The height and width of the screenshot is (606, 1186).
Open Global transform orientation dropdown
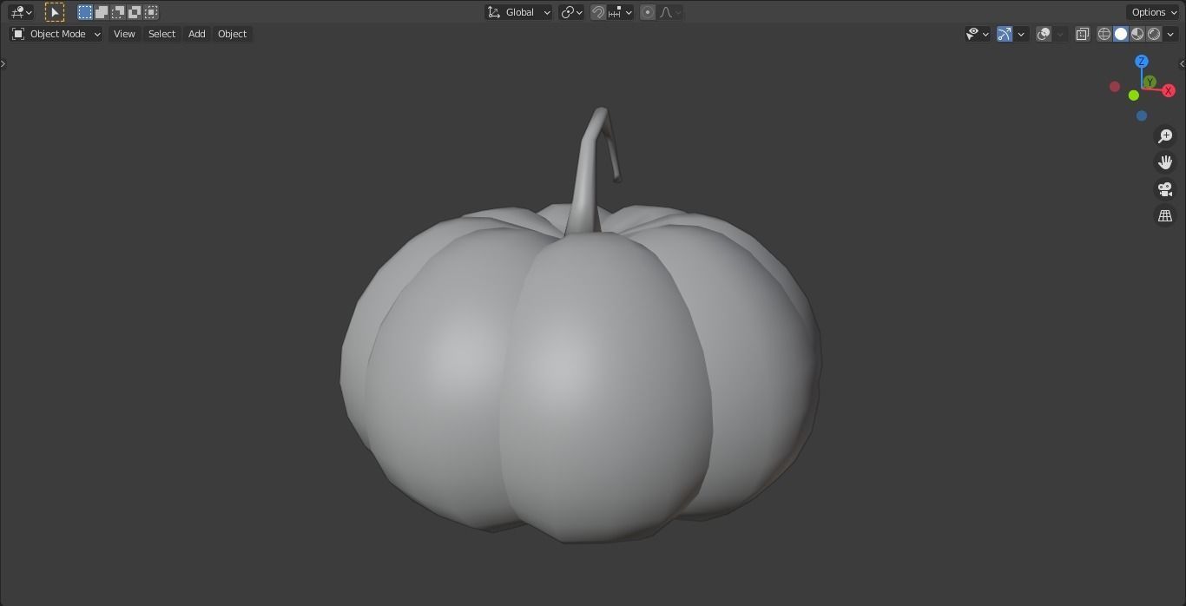click(x=518, y=12)
